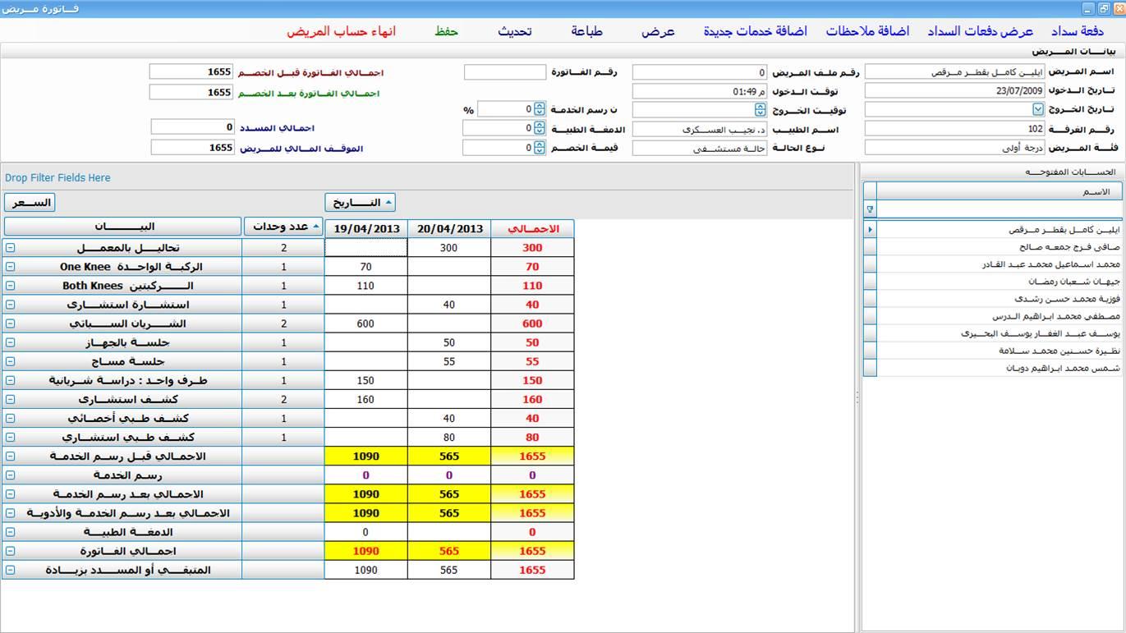Collapse the الشريان السباتي row
This screenshot has height=633, width=1126.
(11, 323)
